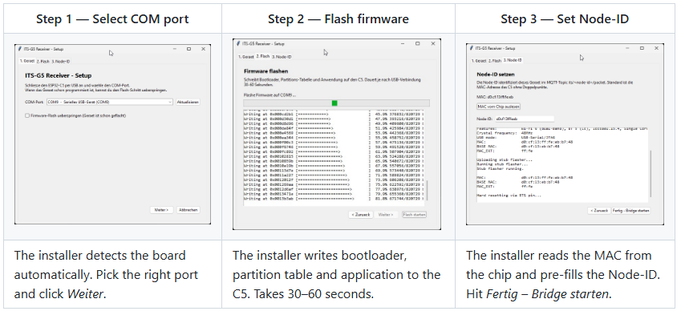Minimize the Step 3 Node-ID window
The image size is (681, 311).
coord(628,48)
